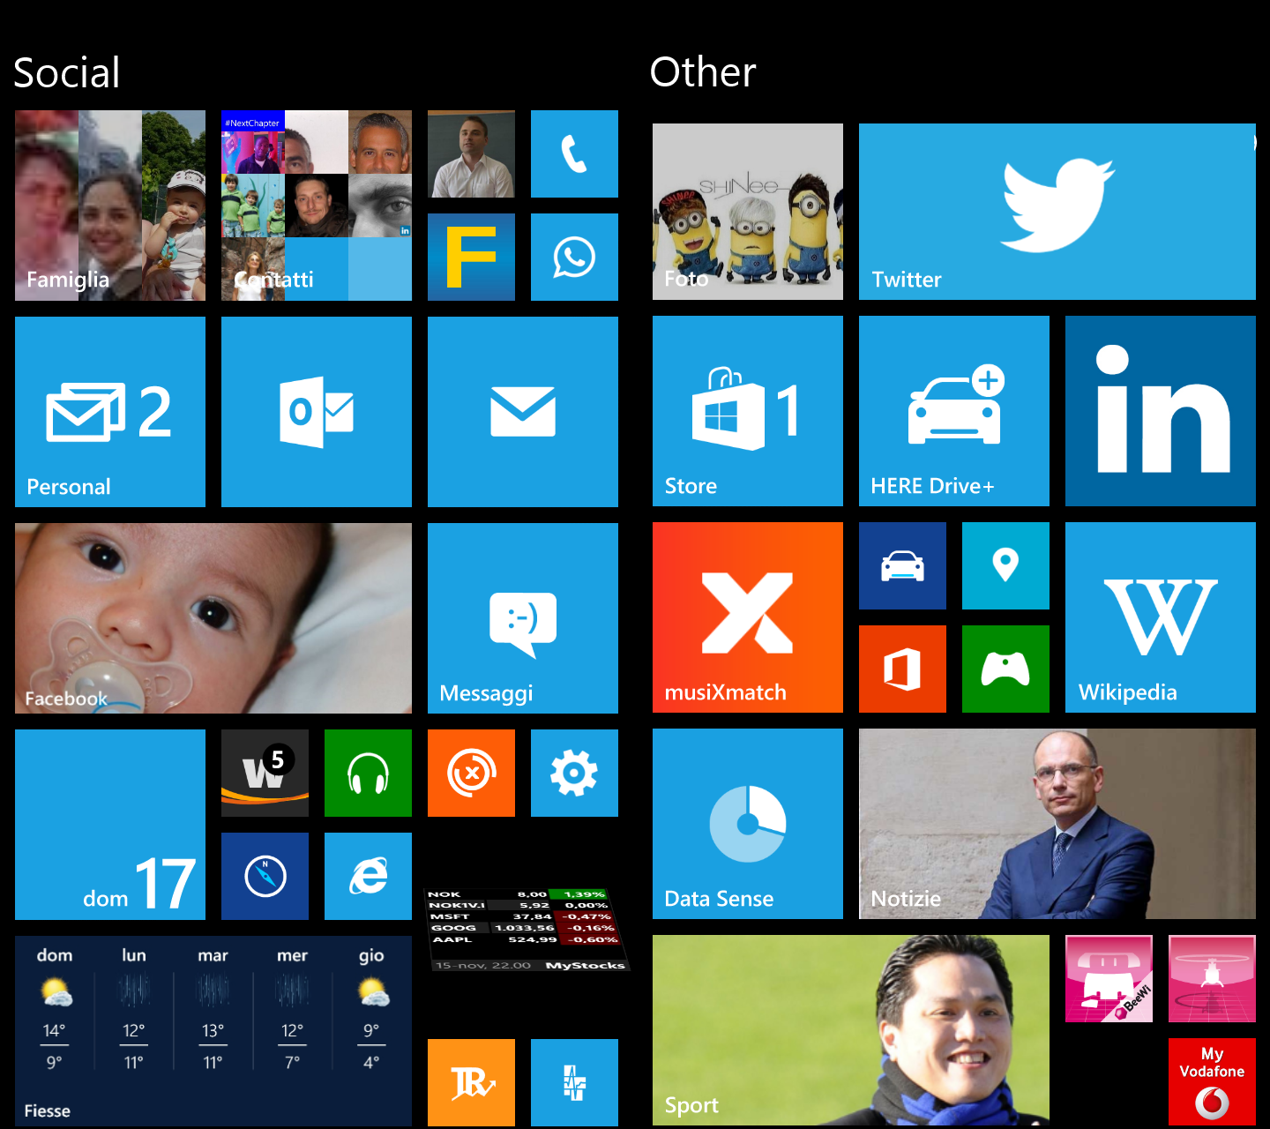Image resolution: width=1270 pixels, height=1129 pixels.
Task: Open Personal inbox with 2 unread emails
Action: 109,411
